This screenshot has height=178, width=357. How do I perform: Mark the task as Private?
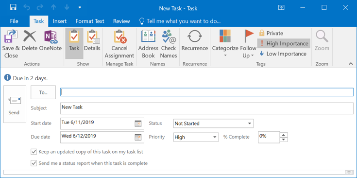pyautogui.click(x=271, y=33)
